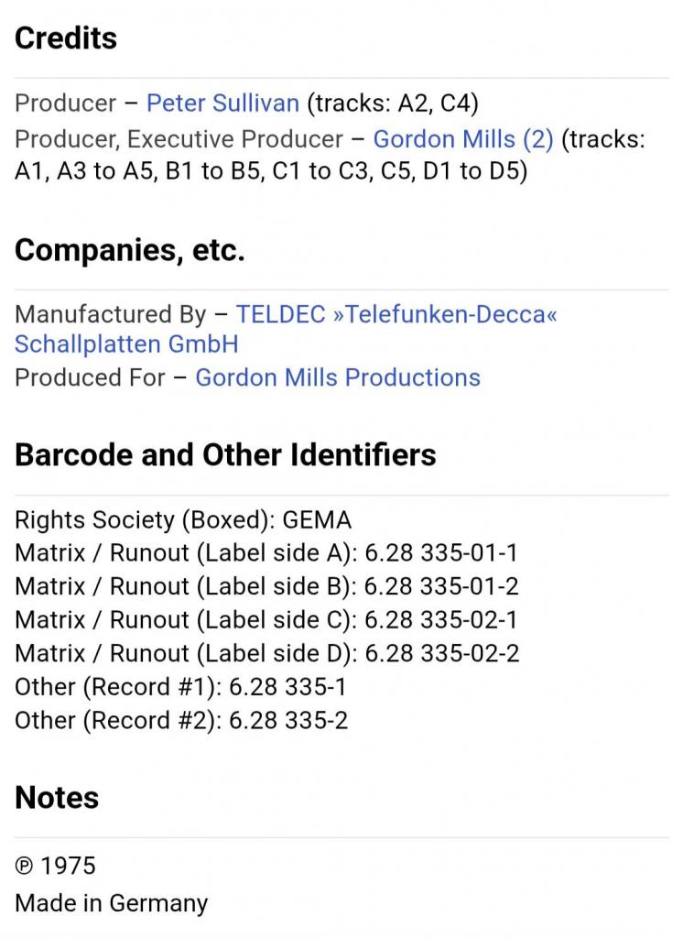Image resolution: width=683 pixels, height=938 pixels.
Task: Click the Manufactured By label text
Action: coord(110,315)
